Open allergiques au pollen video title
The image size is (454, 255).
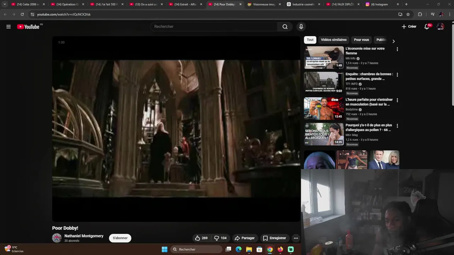[x=369, y=127]
